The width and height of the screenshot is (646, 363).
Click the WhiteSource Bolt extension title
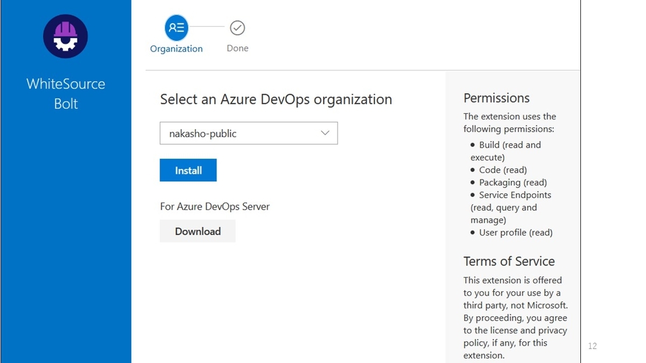pos(66,94)
